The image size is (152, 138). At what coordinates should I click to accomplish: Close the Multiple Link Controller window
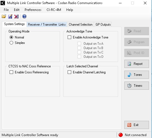(145, 3)
